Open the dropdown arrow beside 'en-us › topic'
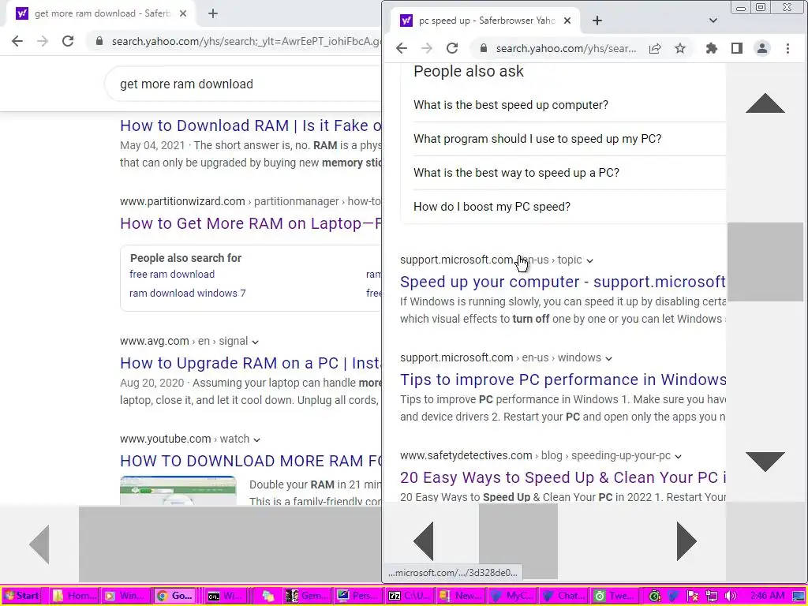This screenshot has width=808, height=606. click(589, 260)
